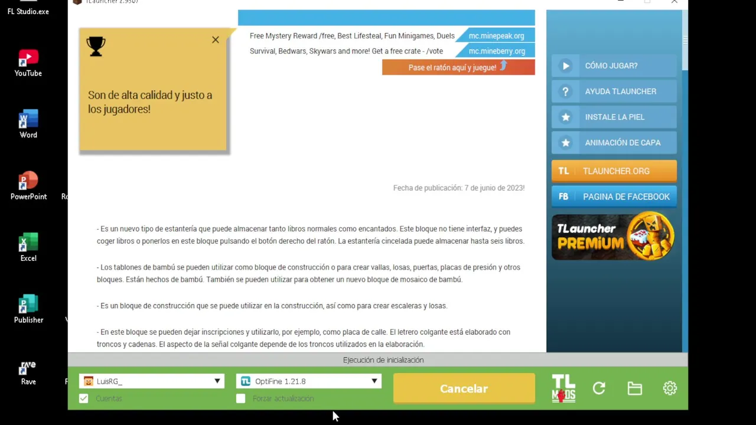Click 'Free Mystery Reward /free' server text

click(351, 36)
